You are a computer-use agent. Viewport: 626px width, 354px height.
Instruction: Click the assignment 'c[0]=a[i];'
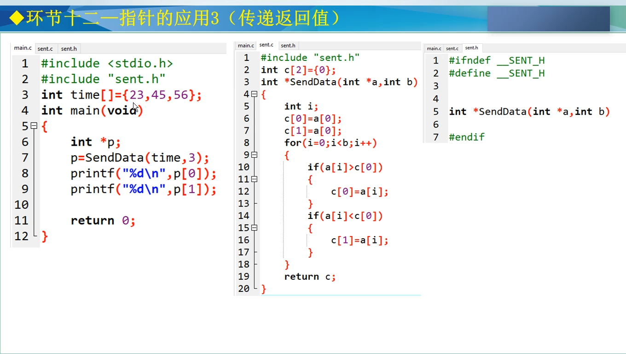pos(360,192)
